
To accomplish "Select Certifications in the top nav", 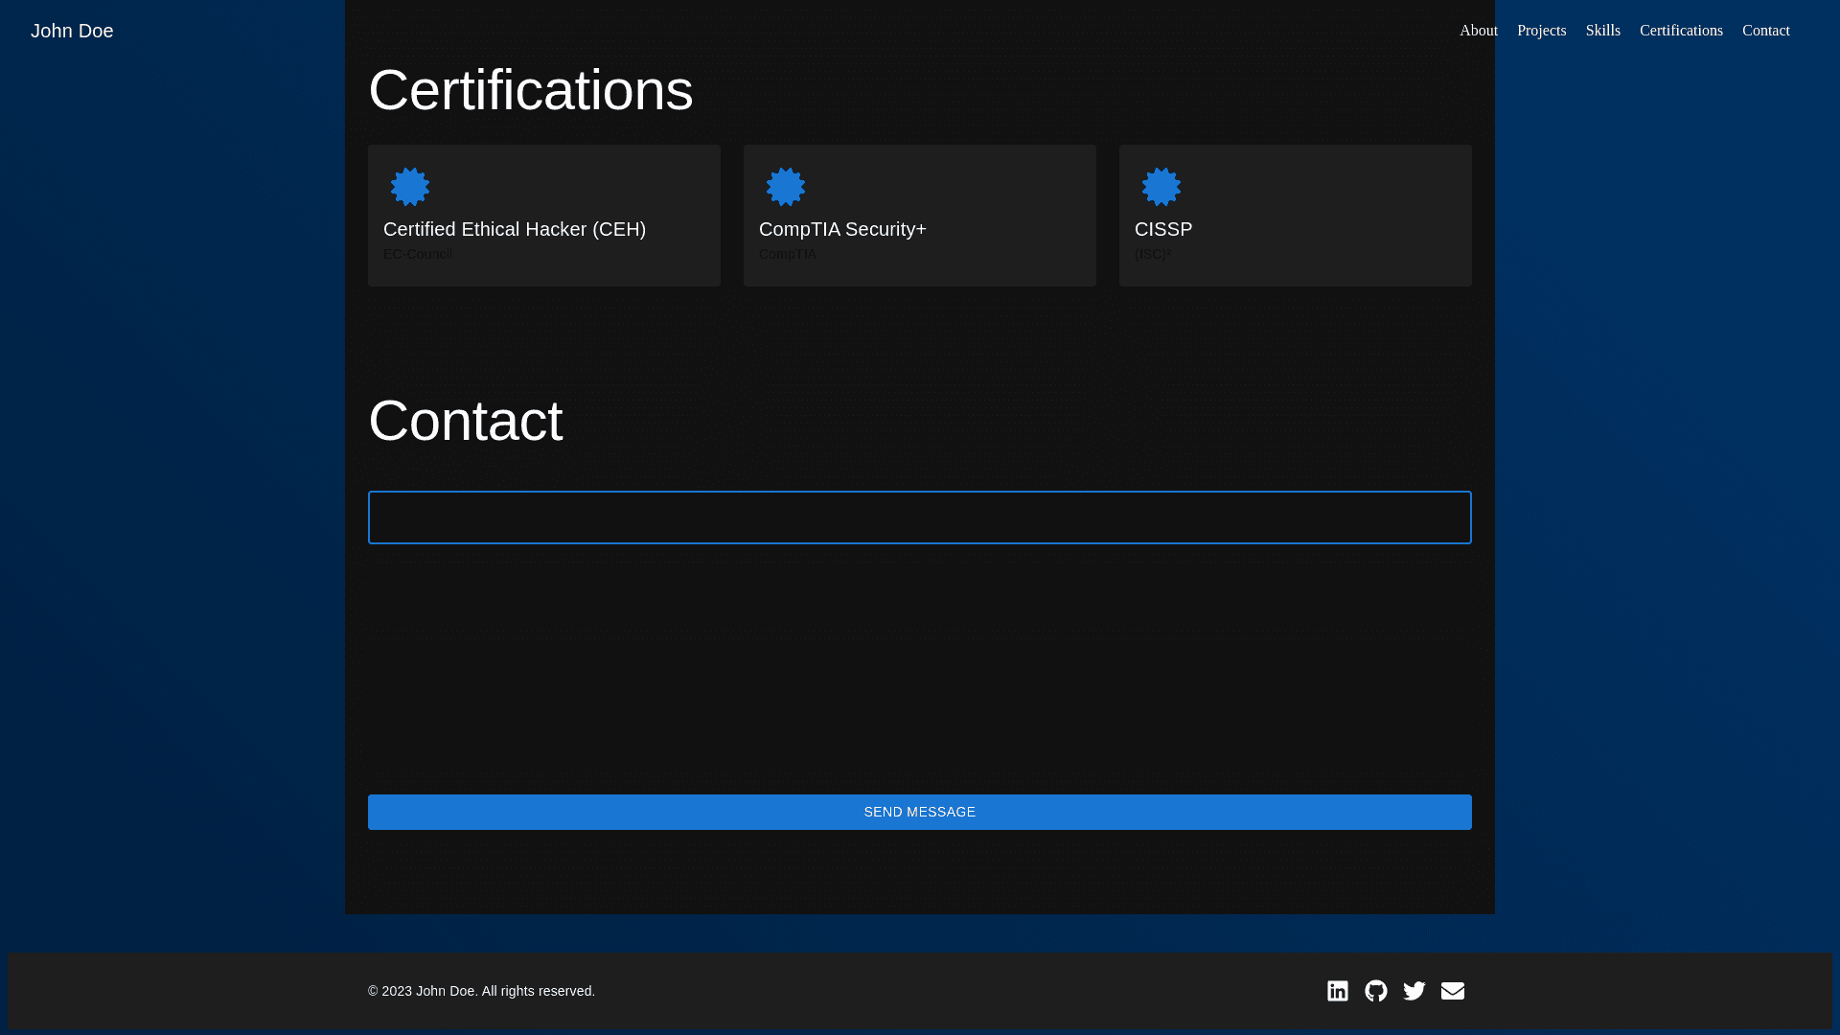I will pyautogui.click(x=1681, y=31).
